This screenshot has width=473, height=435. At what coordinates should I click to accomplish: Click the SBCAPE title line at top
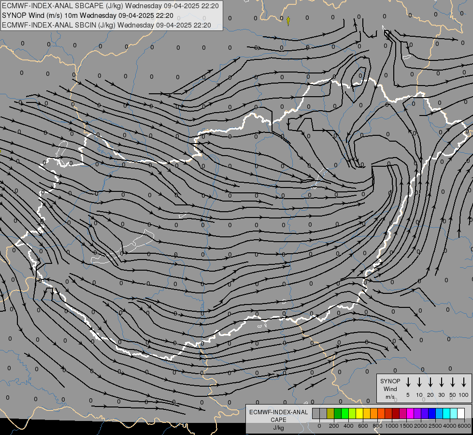[x=110, y=6]
